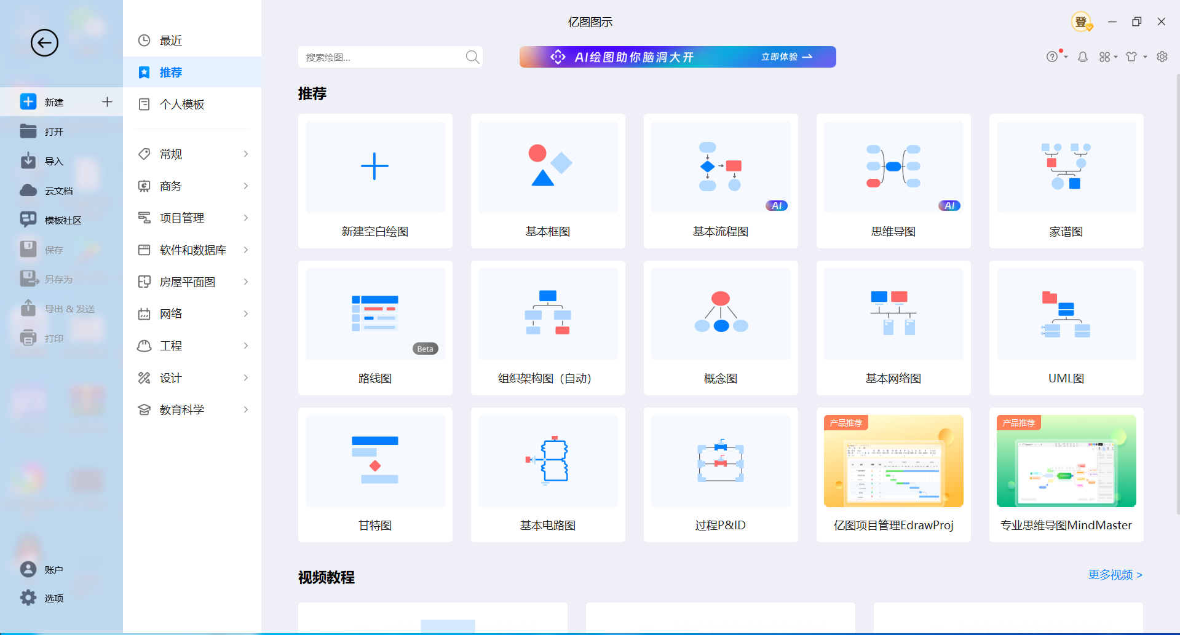Screen dimensions: 1180x635
Task: Click the back arrow circle icon
Action: 44,42
